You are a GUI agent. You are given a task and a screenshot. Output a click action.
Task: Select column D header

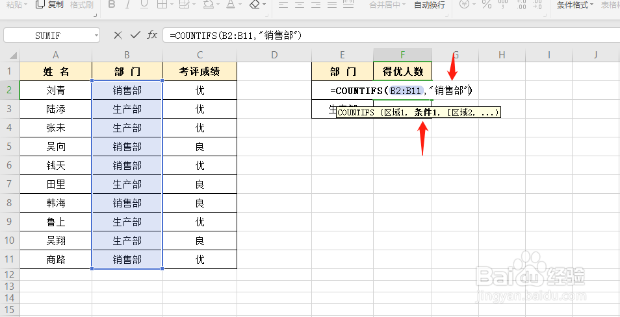tap(274, 55)
